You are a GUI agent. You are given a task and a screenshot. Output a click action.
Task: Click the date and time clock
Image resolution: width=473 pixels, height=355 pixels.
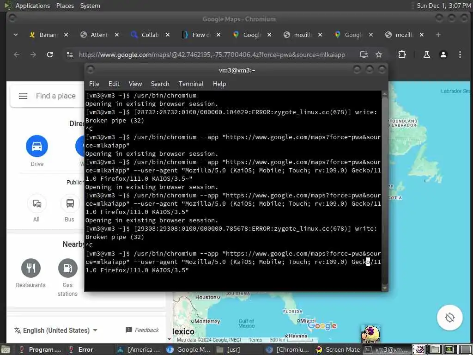[x=443, y=6]
